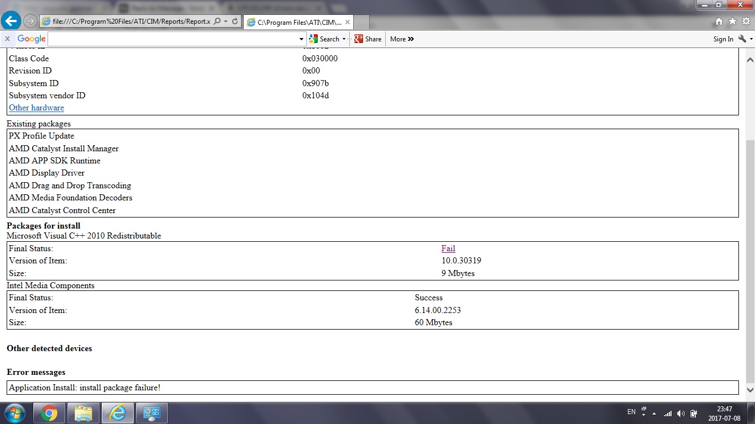Image resolution: width=755 pixels, height=424 pixels.
Task: Close the Google Toolbar with the X
Action: tap(7, 39)
